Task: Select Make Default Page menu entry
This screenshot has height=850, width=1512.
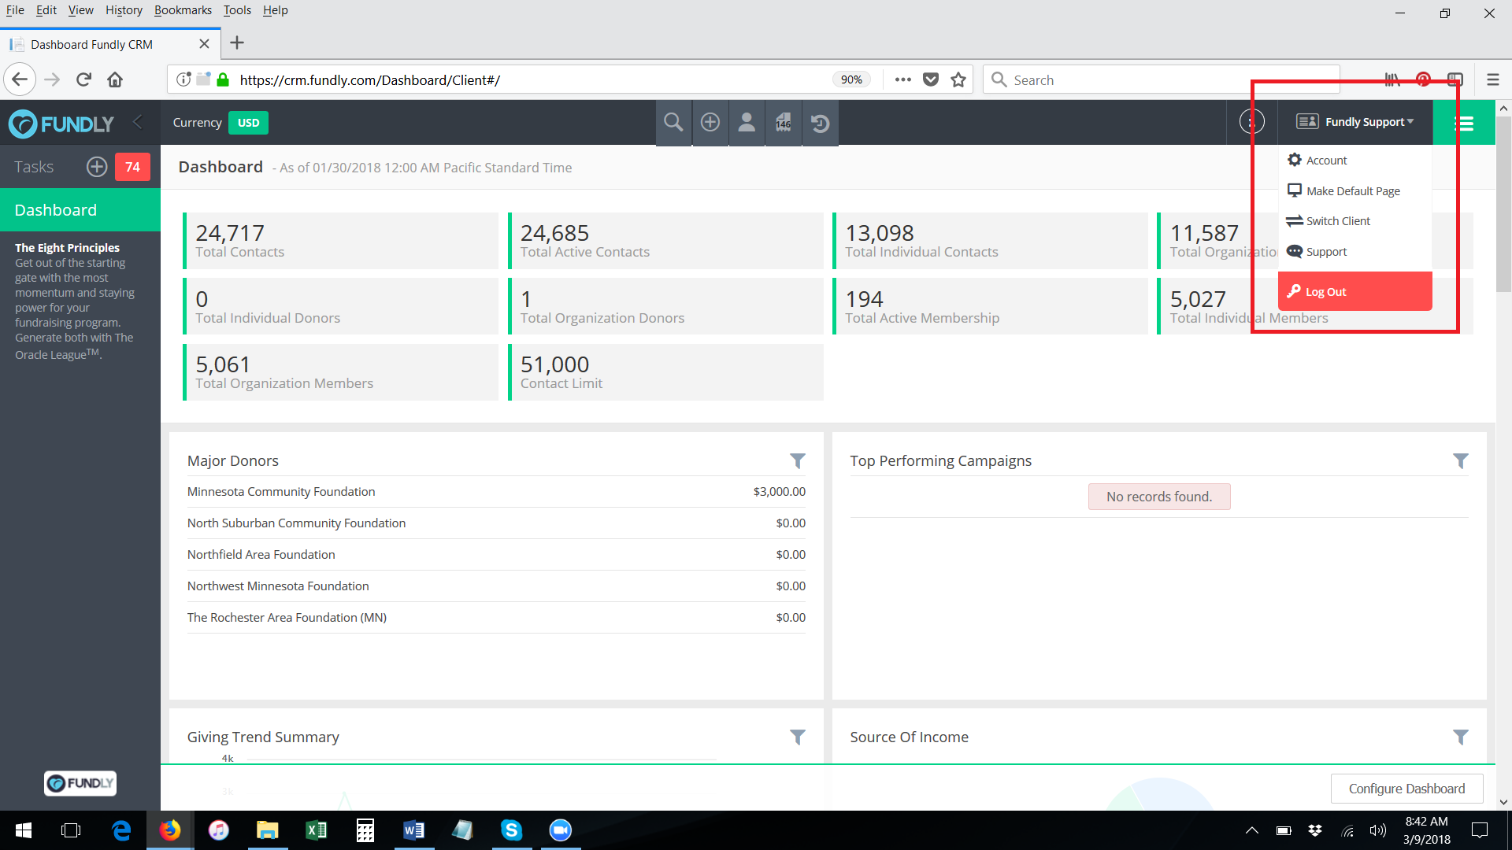Action: pos(1343,190)
